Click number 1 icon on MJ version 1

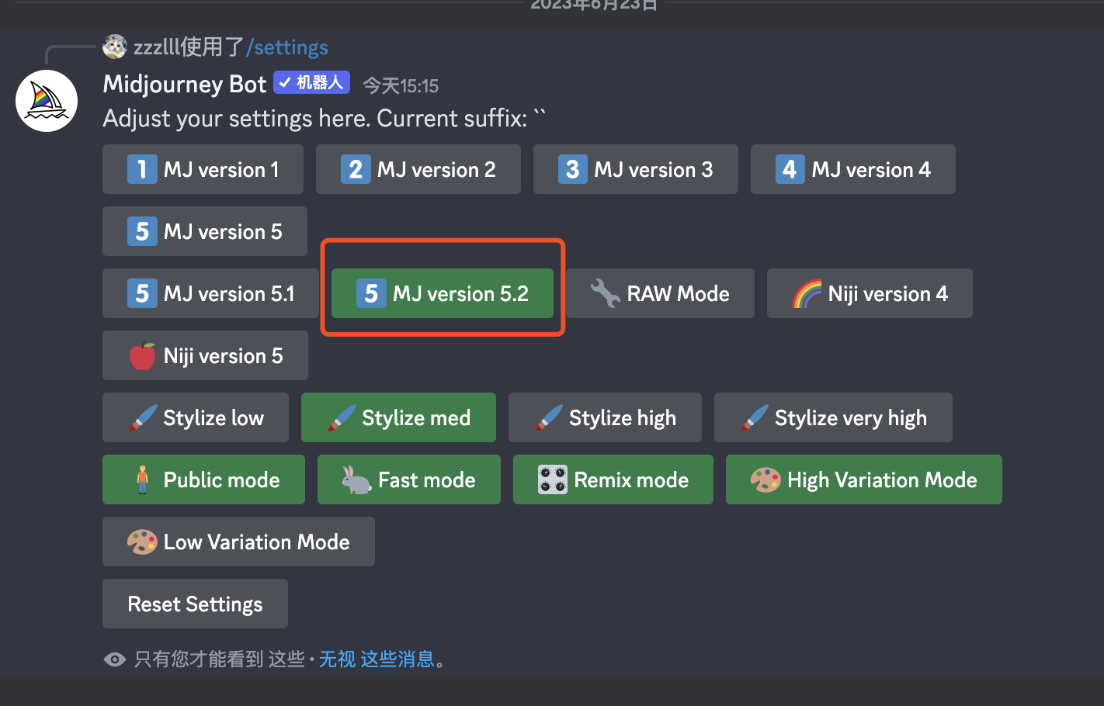click(x=142, y=169)
